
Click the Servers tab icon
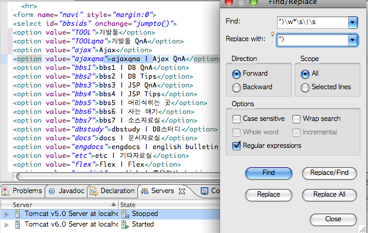pos(144,191)
